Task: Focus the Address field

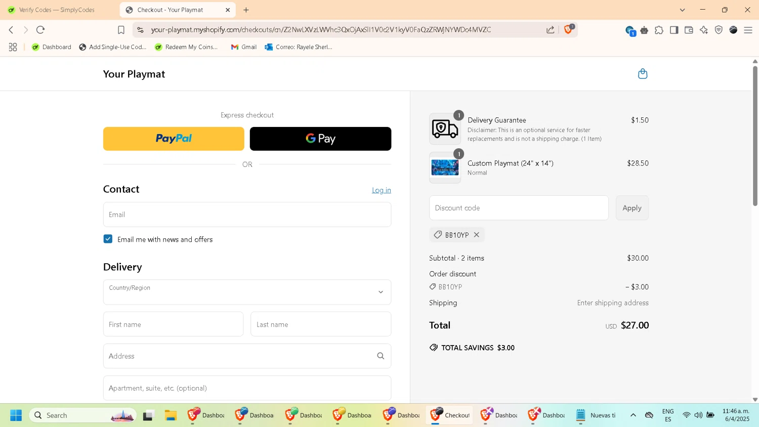Action: pyautogui.click(x=247, y=356)
